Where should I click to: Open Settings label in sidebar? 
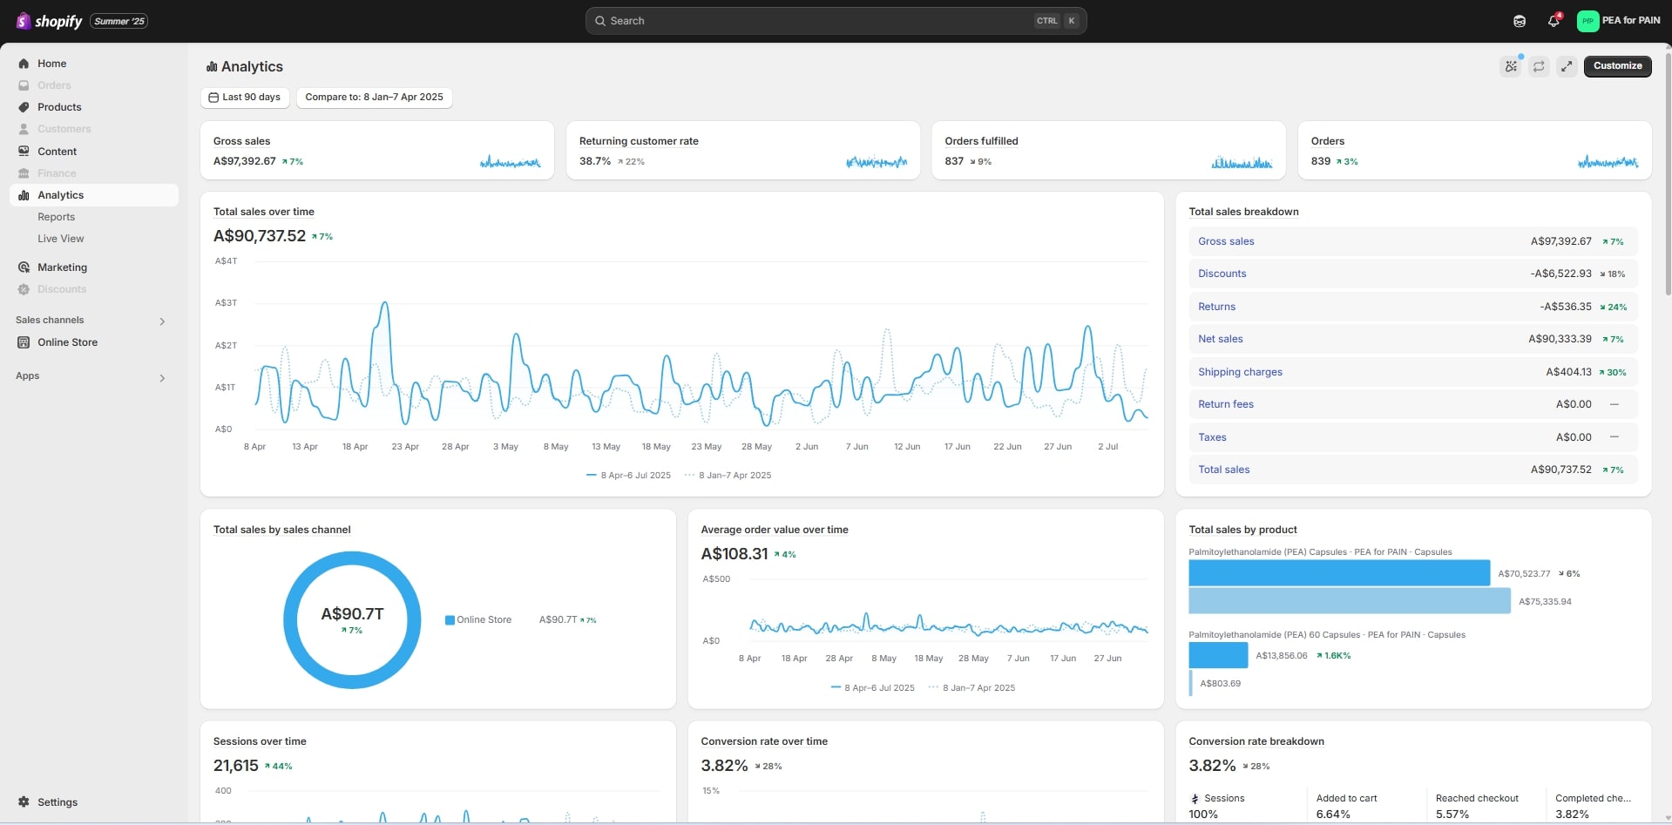58,802
